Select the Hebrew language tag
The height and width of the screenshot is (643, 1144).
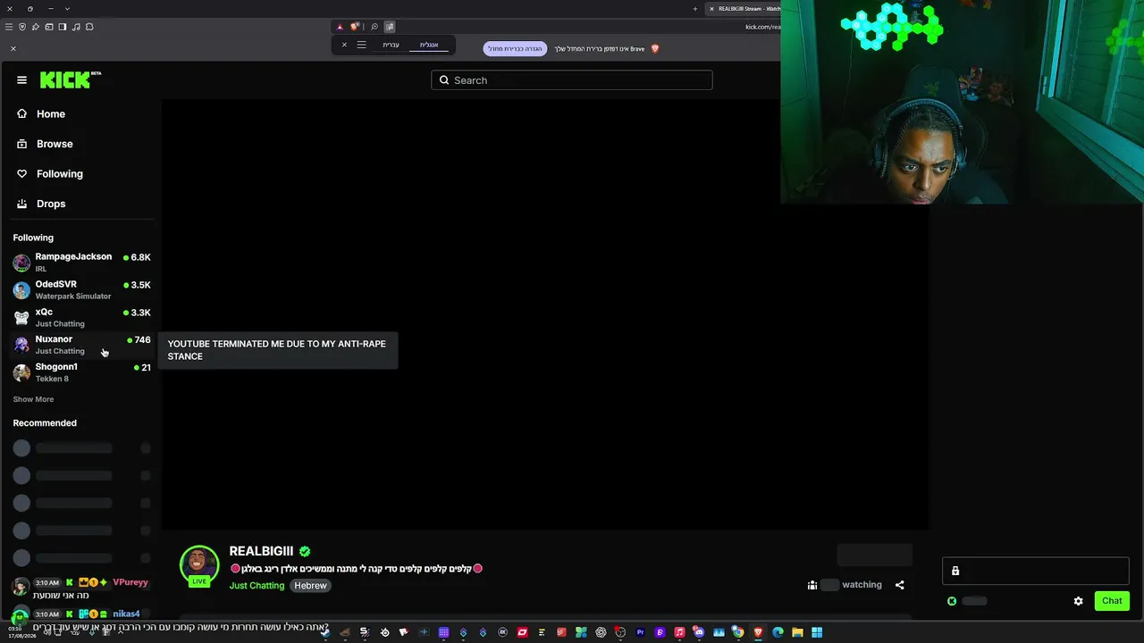tap(310, 586)
